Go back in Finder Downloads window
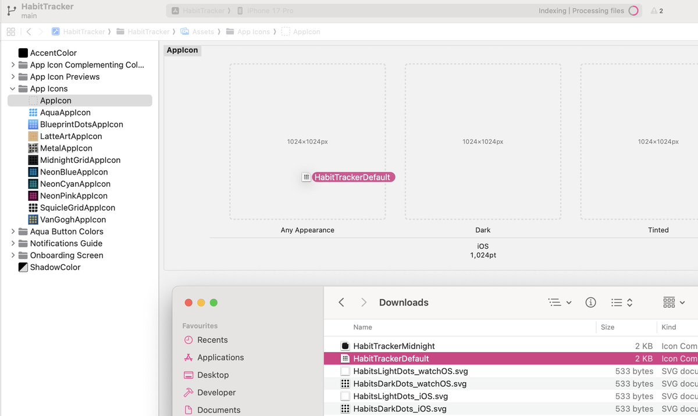The width and height of the screenshot is (698, 416). pyautogui.click(x=341, y=303)
